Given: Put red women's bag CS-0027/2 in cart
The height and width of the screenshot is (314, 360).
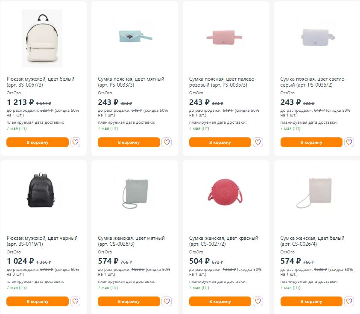Looking at the screenshot, I should (x=220, y=301).
